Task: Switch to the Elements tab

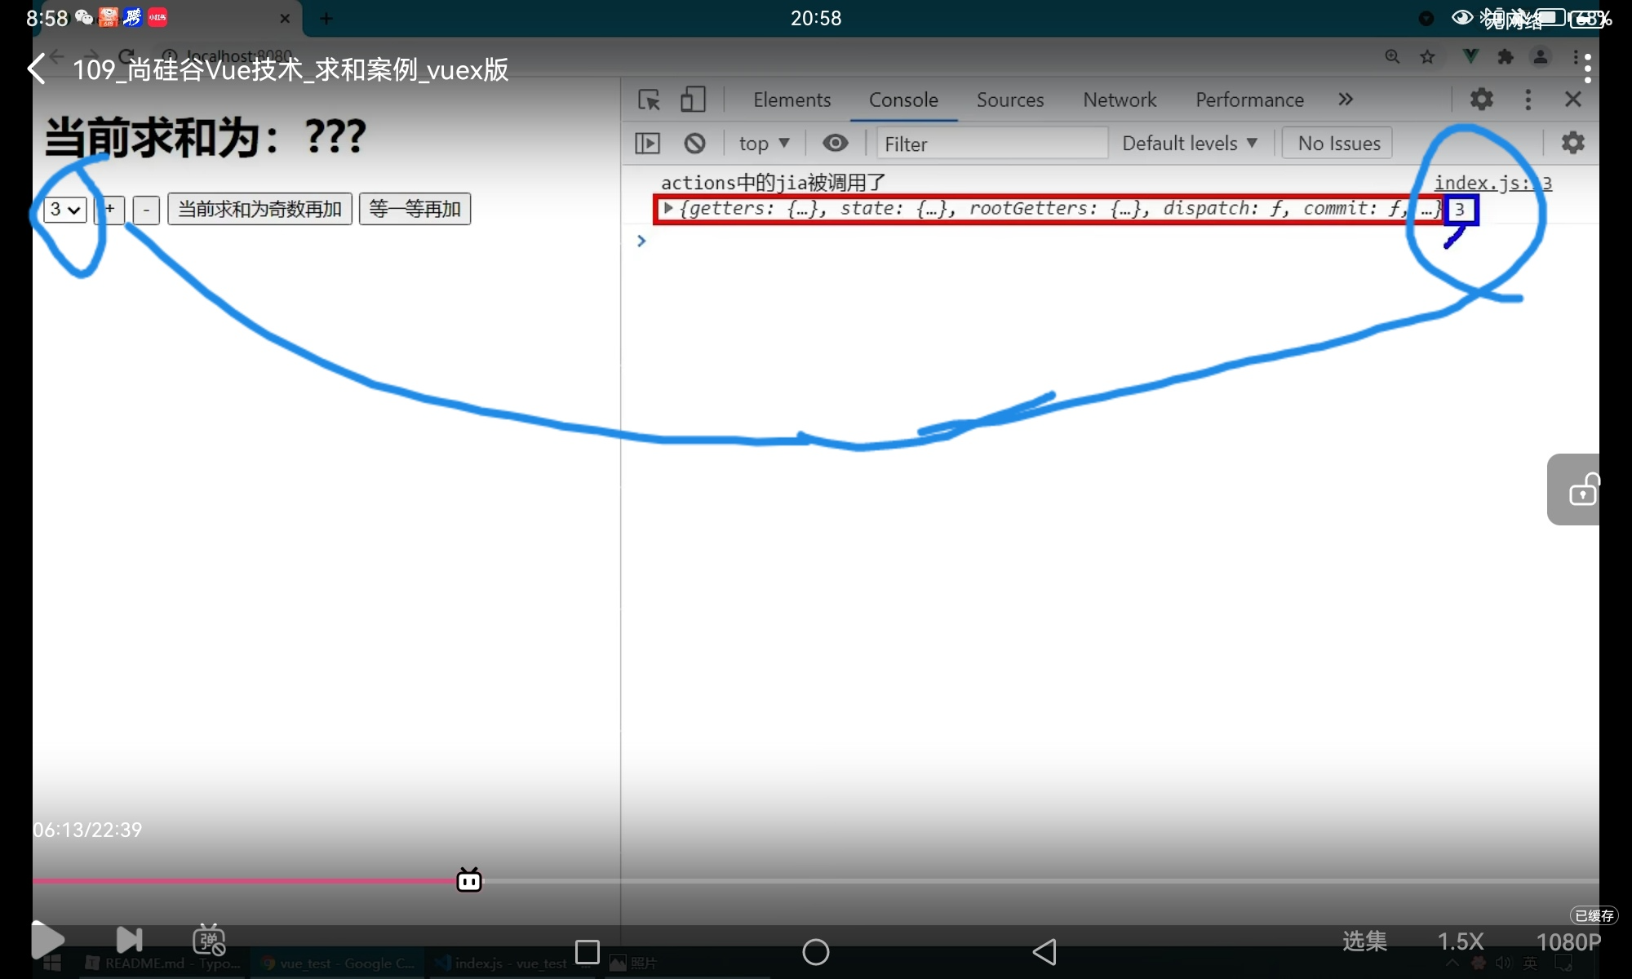Action: pos(792,100)
